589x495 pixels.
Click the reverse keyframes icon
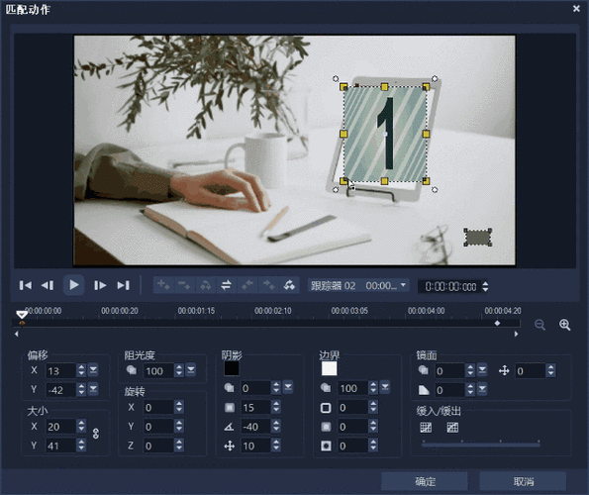click(205, 285)
